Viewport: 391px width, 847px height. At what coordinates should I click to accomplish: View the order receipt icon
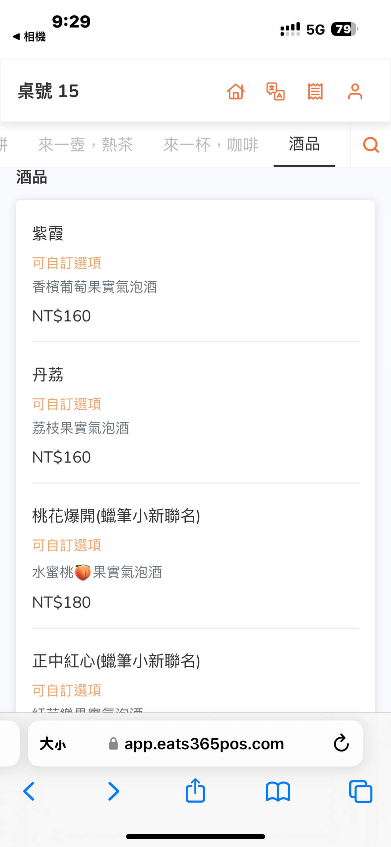[315, 91]
